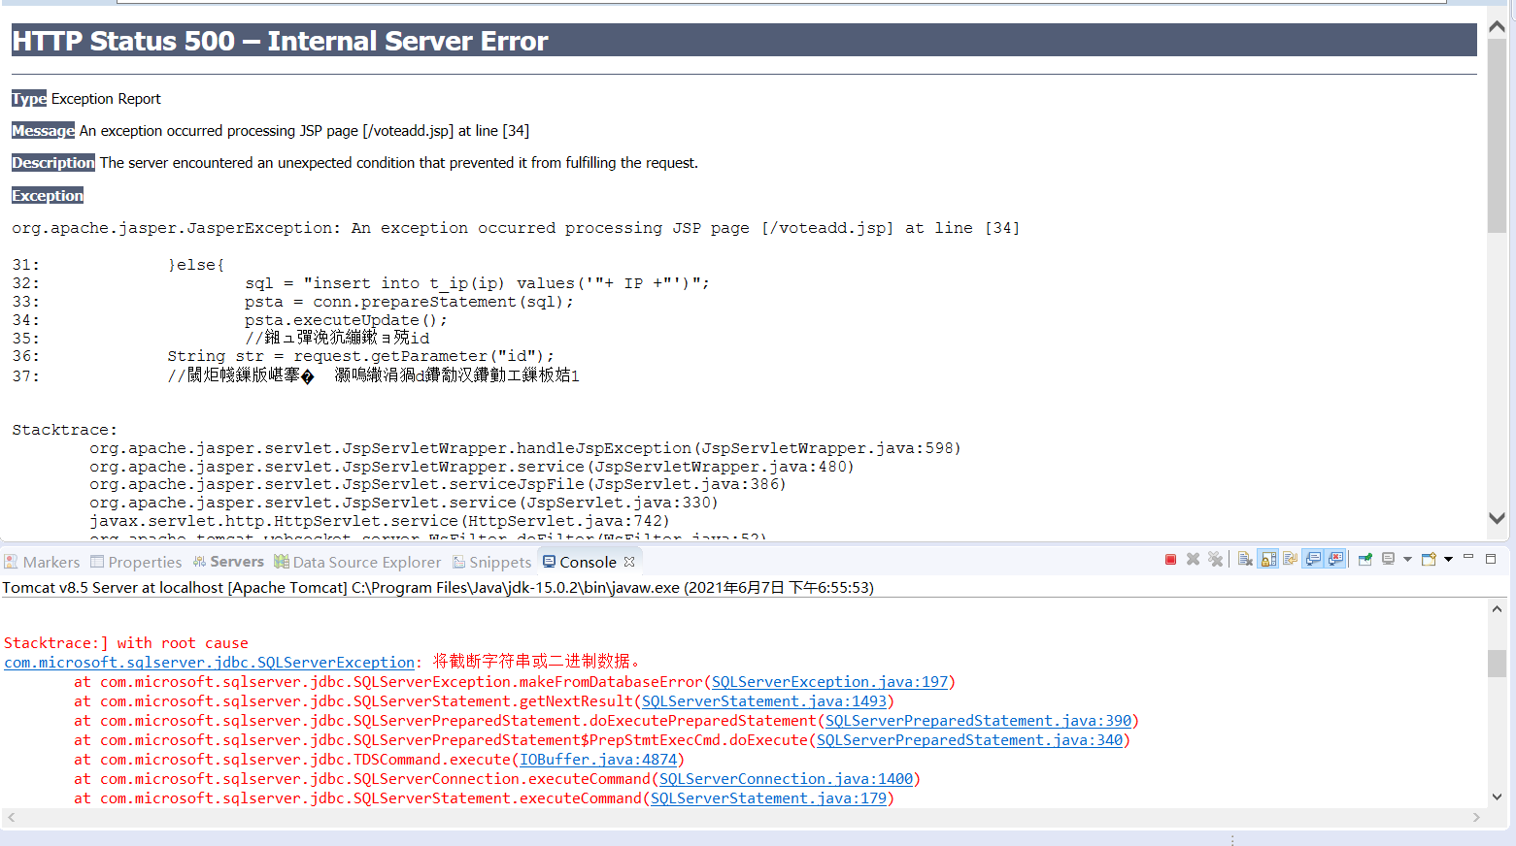This screenshot has width=1516, height=846.
Task: Open IOBuffer.java:4874 link
Action: tap(598, 760)
